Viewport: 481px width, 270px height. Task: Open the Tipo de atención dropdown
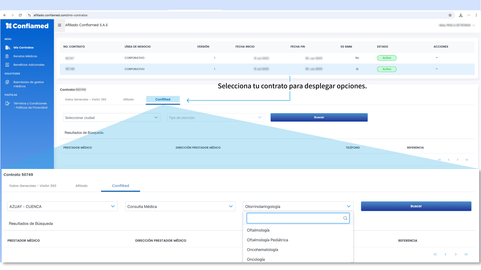tap(215, 117)
